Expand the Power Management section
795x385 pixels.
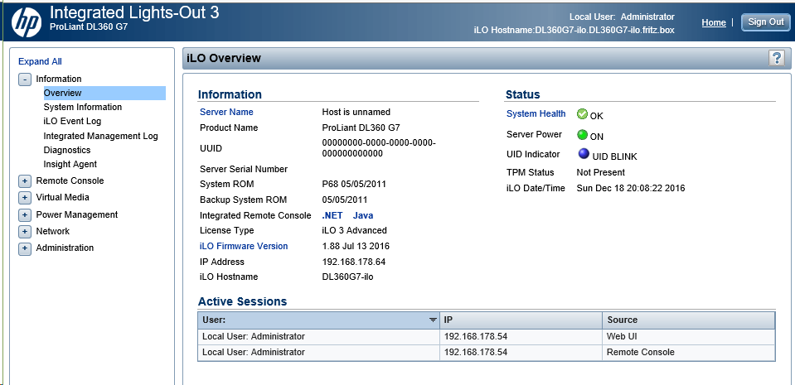(25, 215)
